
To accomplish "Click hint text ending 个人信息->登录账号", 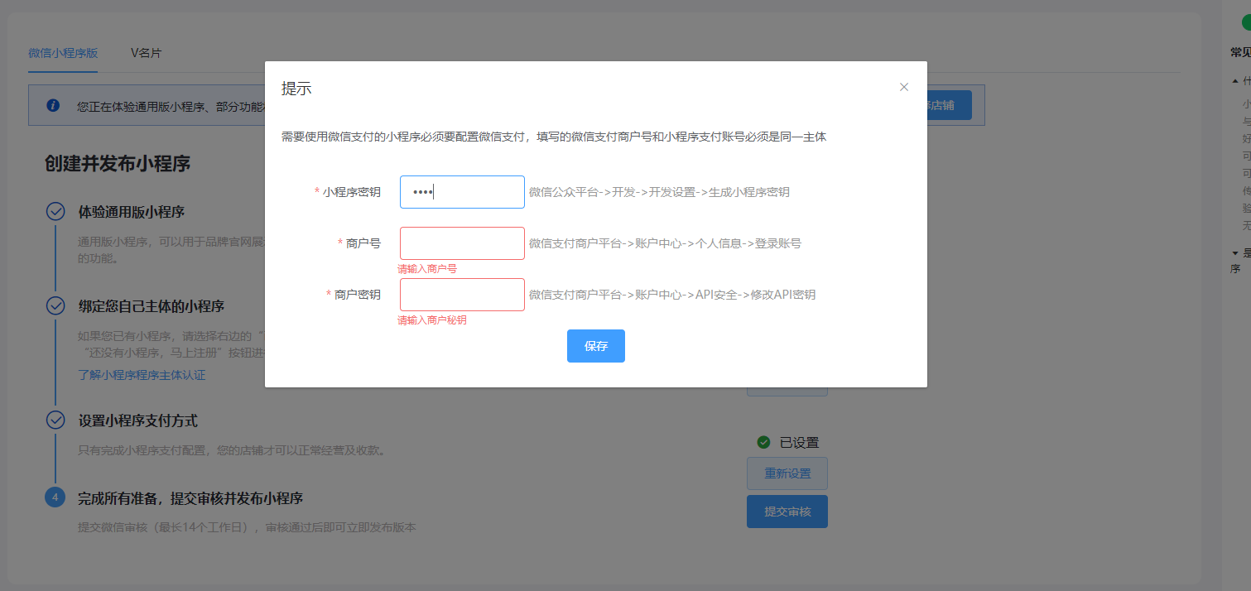I will 665,243.
